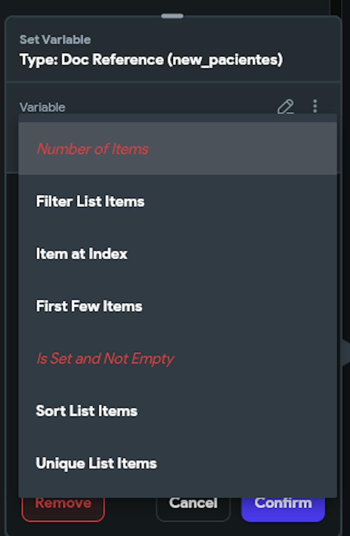Click the Set Variable heading

coord(55,40)
